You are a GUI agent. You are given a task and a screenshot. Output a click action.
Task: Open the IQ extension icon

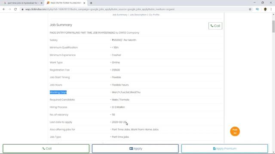click(x=257, y=9)
